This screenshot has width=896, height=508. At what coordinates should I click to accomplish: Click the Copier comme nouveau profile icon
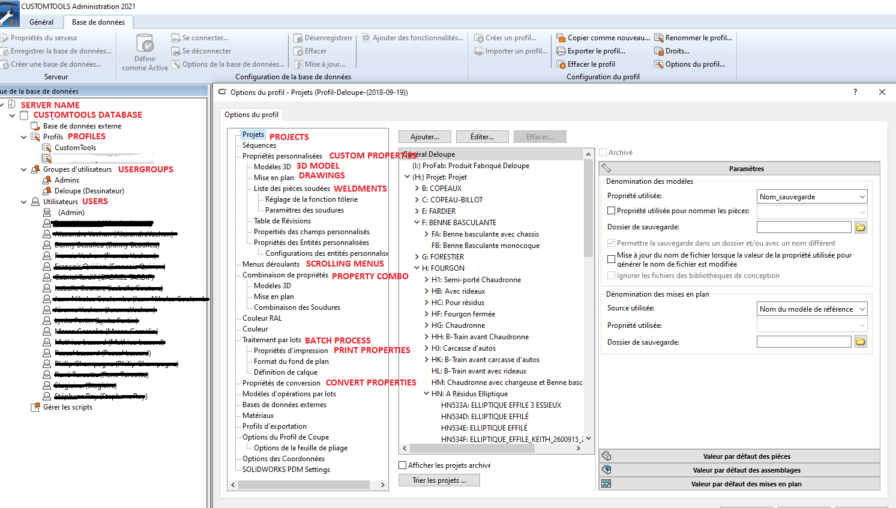pos(561,38)
